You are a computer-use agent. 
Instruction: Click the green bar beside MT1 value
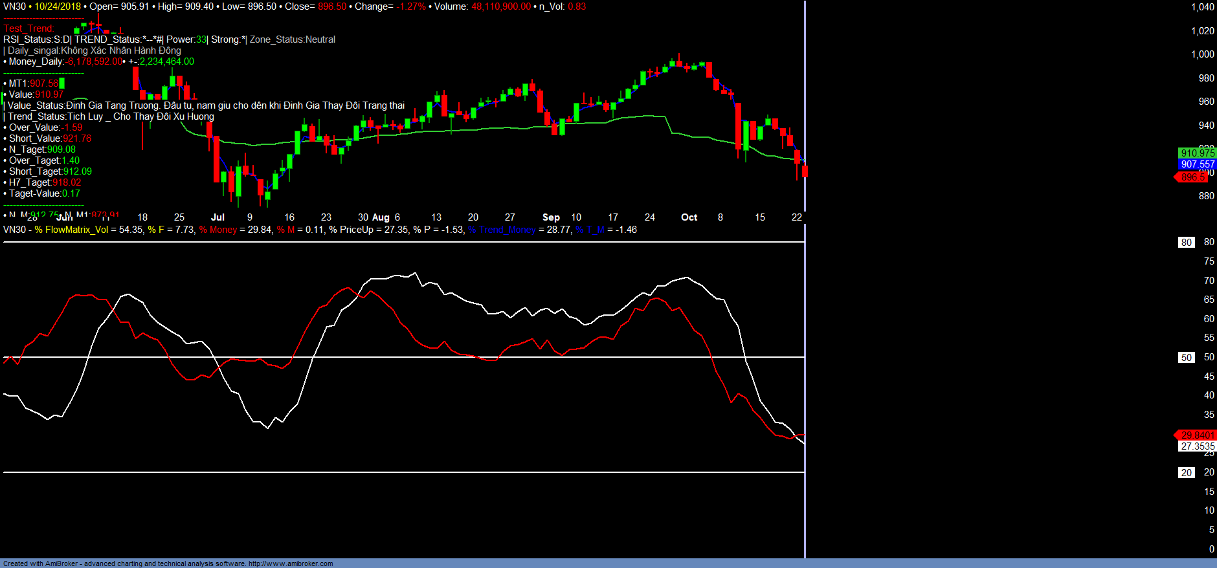tap(61, 83)
